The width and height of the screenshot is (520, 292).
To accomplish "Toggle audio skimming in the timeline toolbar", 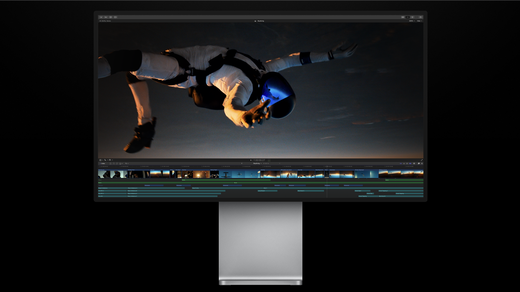I will point(404,164).
